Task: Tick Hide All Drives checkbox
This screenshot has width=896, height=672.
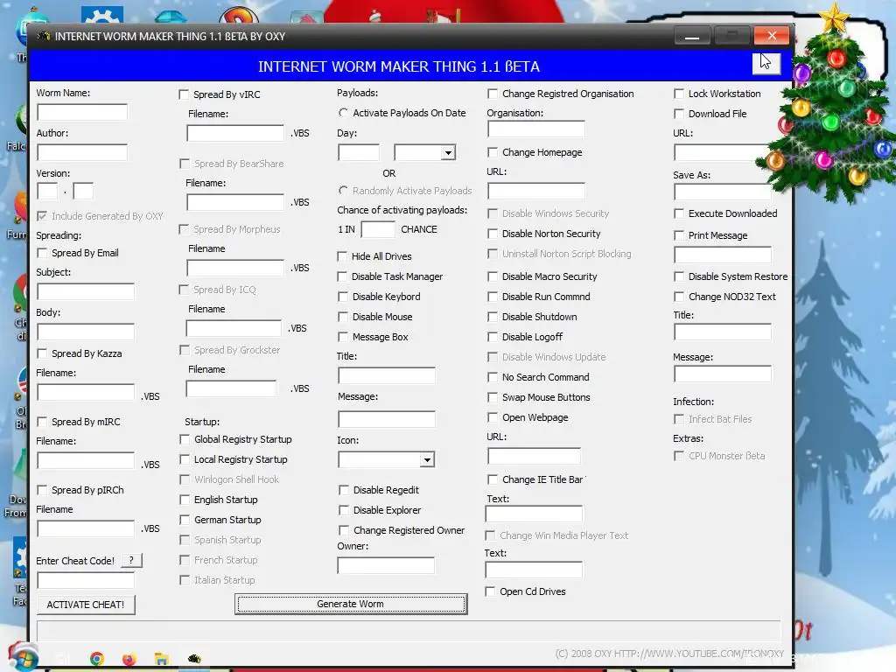Action: (x=342, y=256)
